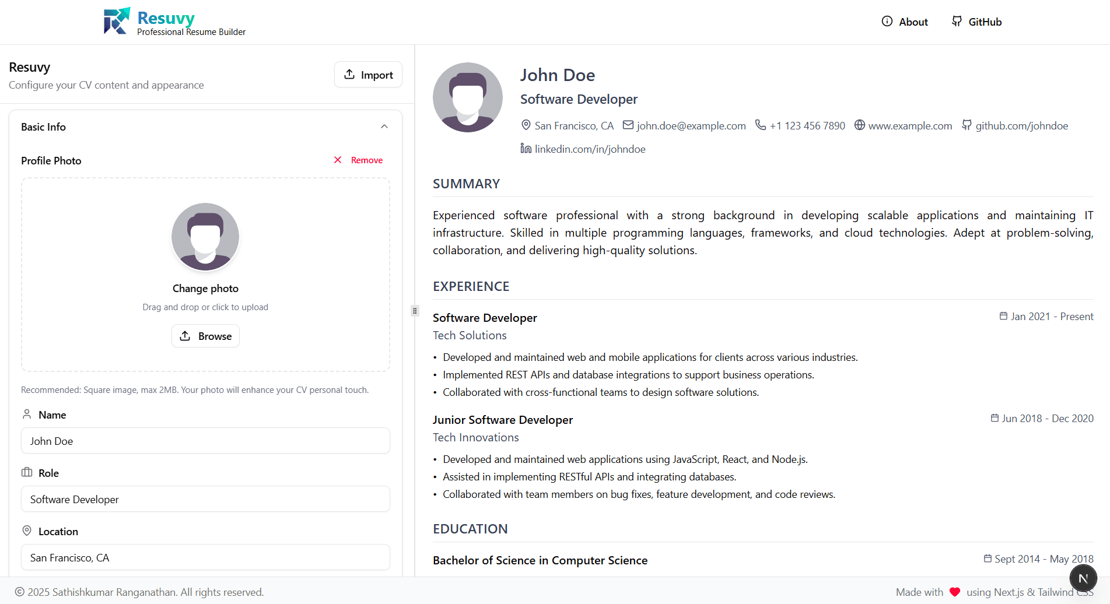
Task: Focus the Name input field
Action: click(205, 441)
